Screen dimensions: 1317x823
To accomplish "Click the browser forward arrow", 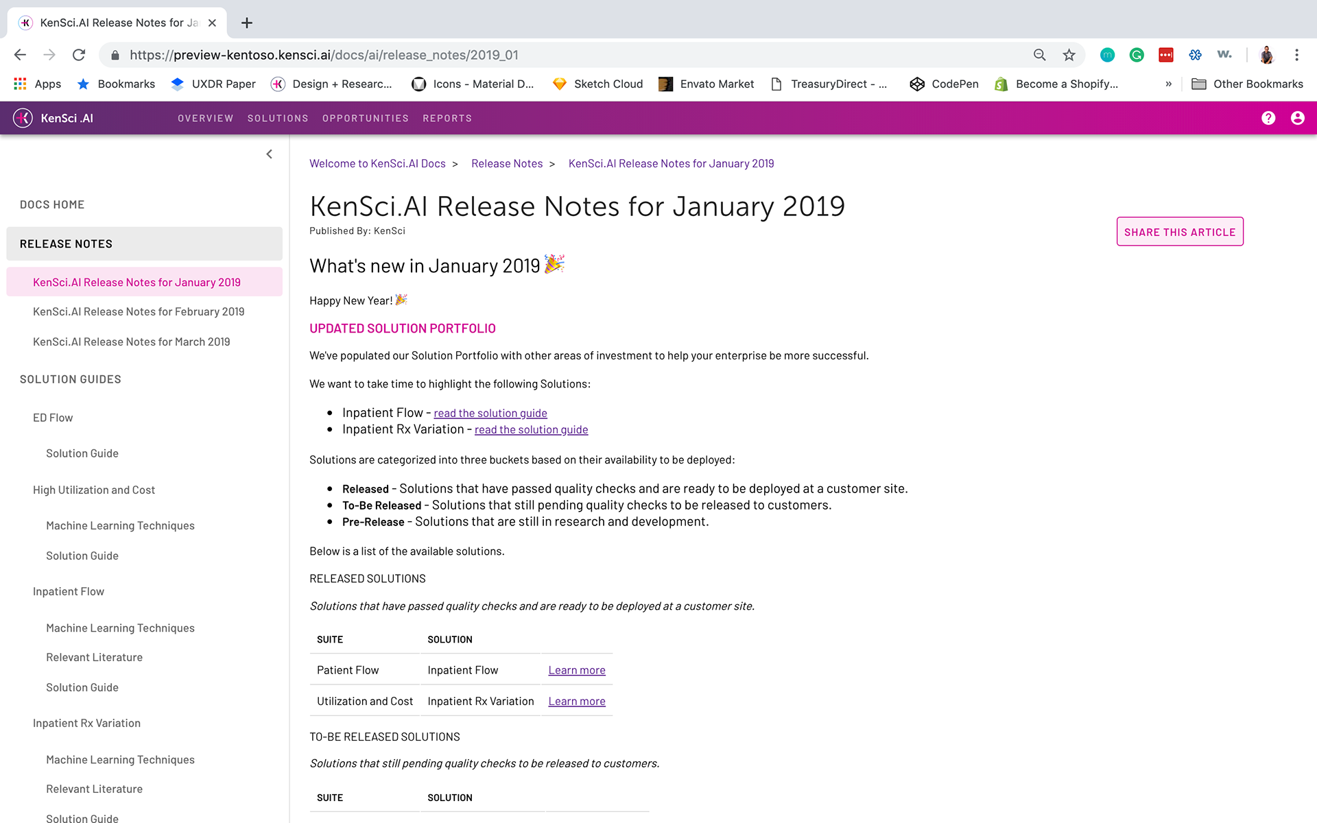I will 49,55.
